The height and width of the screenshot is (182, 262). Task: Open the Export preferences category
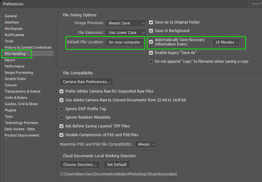pyautogui.click(x=10, y=60)
